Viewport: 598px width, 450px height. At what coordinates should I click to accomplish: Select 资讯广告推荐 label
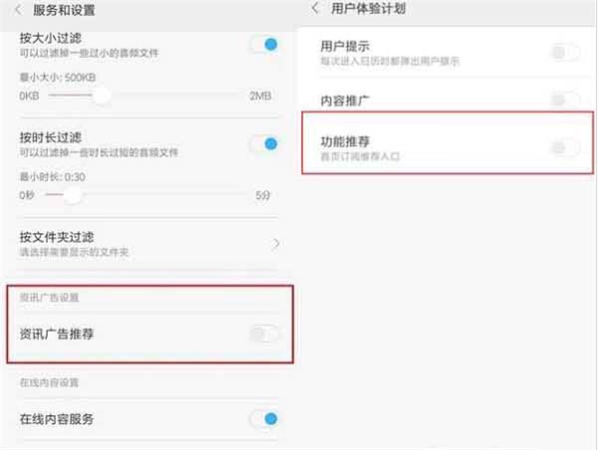[57, 335]
